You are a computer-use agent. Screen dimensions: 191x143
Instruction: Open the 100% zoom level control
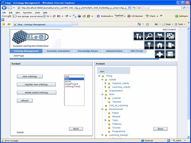[180, 141]
